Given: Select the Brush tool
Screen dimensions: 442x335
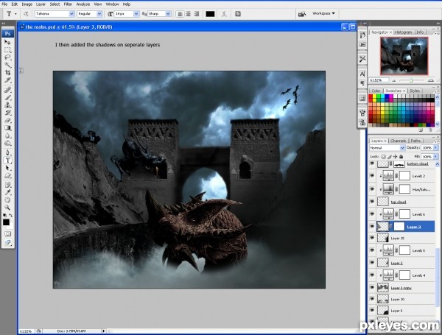Looking at the screenshot, I should click(x=7, y=97).
